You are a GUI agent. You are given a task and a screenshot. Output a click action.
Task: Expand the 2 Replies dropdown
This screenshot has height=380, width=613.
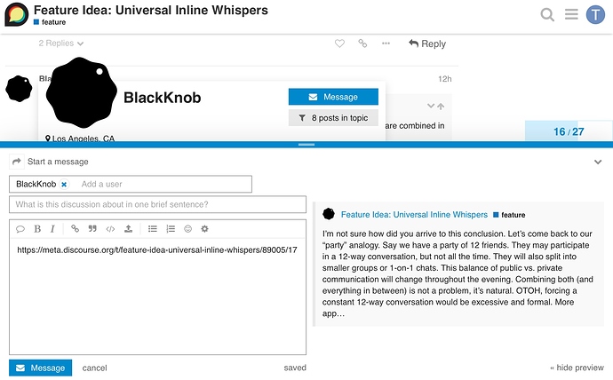(61, 44)
